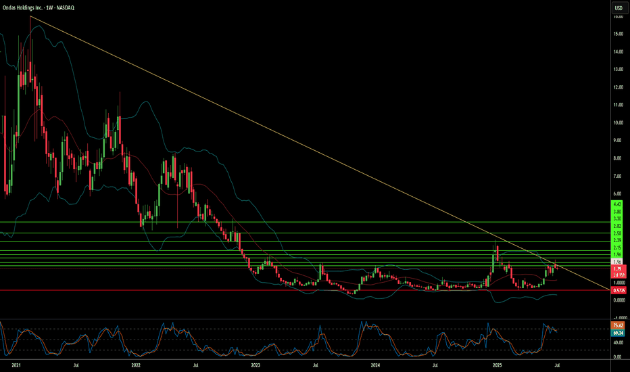This screenshot has width=630, height=372.
Task: Click the Ondas Holdings Inc. chart title
Action: pyautogui.click(x=39, y=7)
